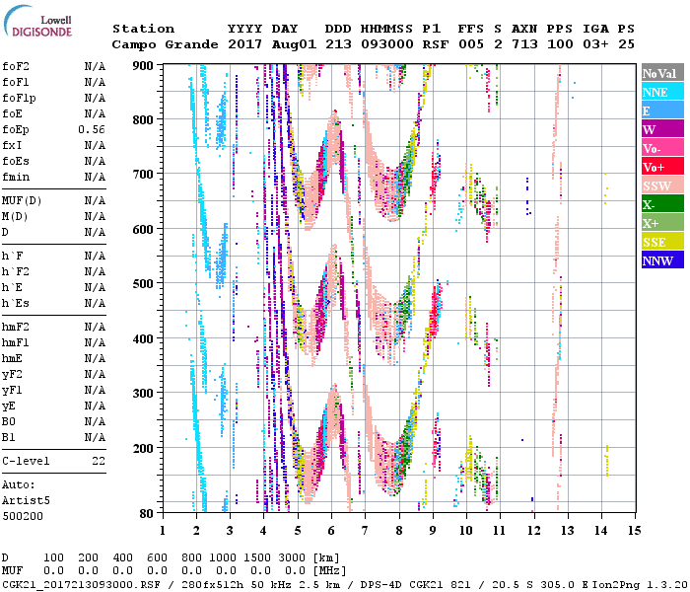Viewport: 690px width, 592px height.
Task: Click the foF2 parameter label
Action: 15,66
